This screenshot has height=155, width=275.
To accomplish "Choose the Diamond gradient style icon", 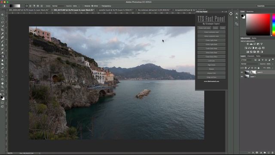I will pyautogui.click(x=42, y=6).
